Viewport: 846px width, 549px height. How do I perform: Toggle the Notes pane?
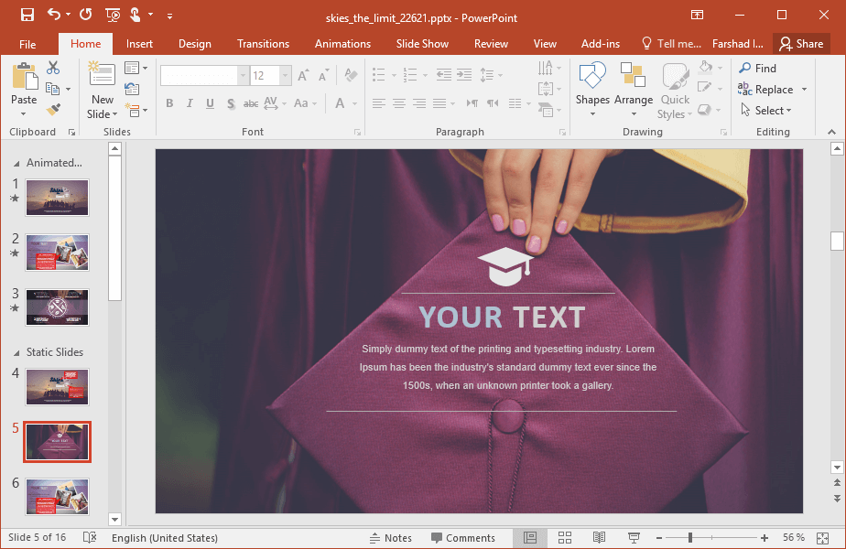click(x=391, y=538)
